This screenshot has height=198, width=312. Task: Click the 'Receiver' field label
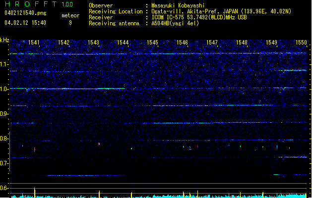101,17
